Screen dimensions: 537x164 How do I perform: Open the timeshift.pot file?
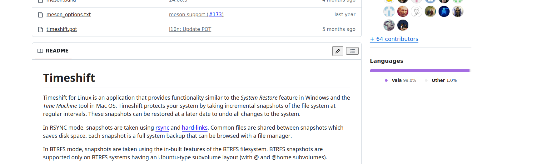tap(62, 29)
